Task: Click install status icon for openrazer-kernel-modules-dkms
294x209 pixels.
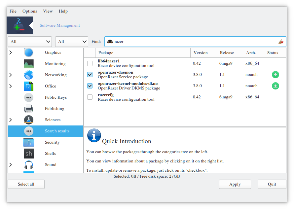Action: [x=276, y=86]
